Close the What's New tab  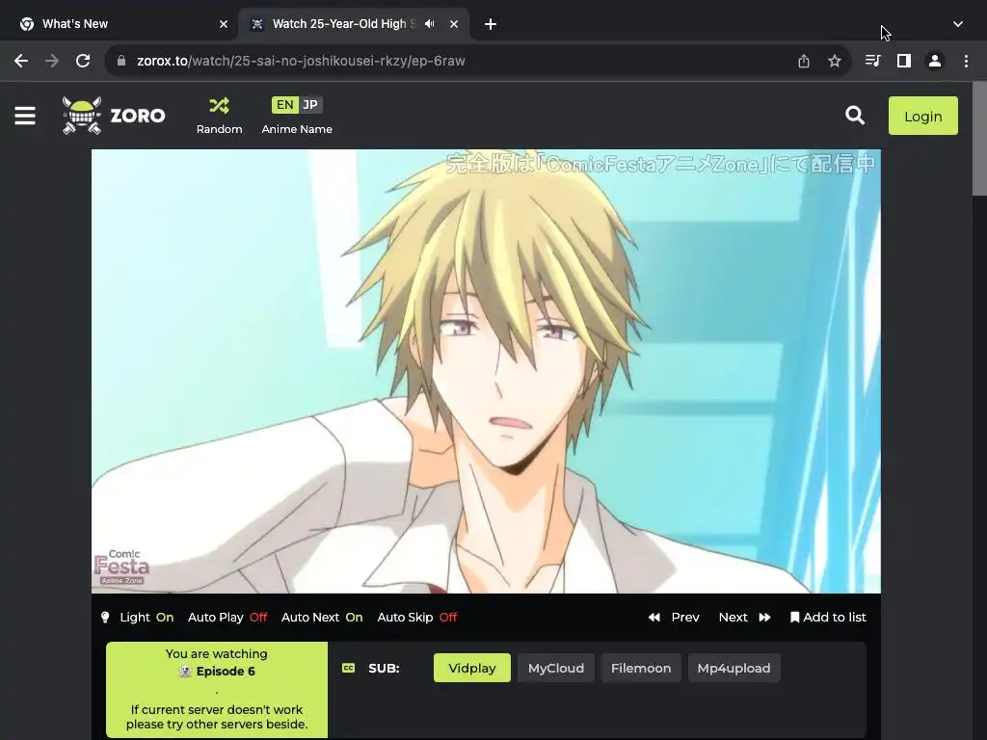click(x=224, y=24)
